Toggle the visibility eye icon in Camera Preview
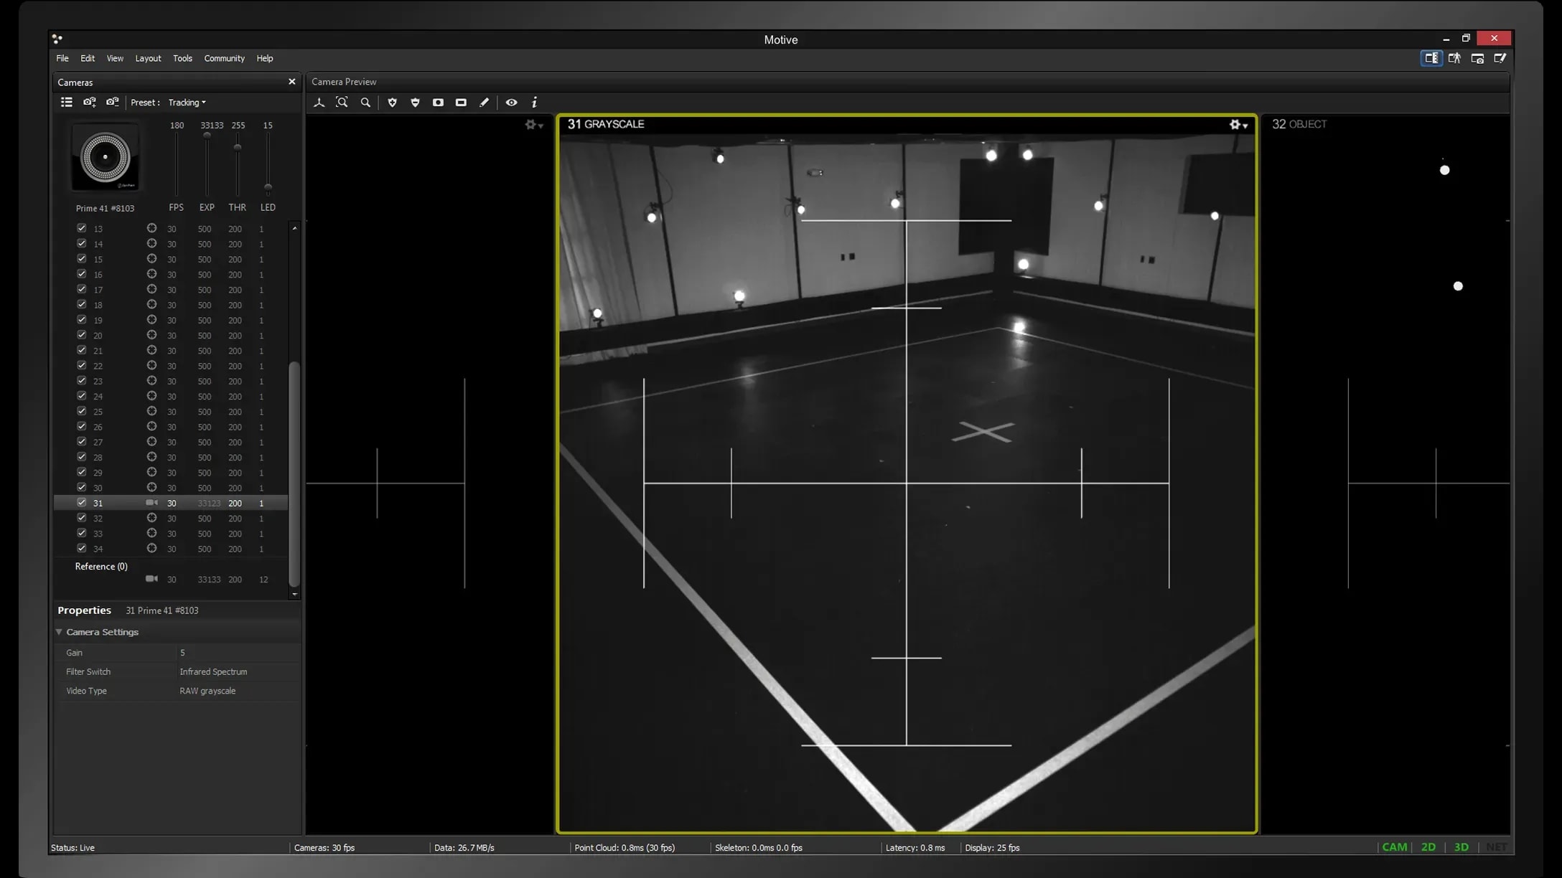Screen dimensions: 1562x878 point(511,103)
